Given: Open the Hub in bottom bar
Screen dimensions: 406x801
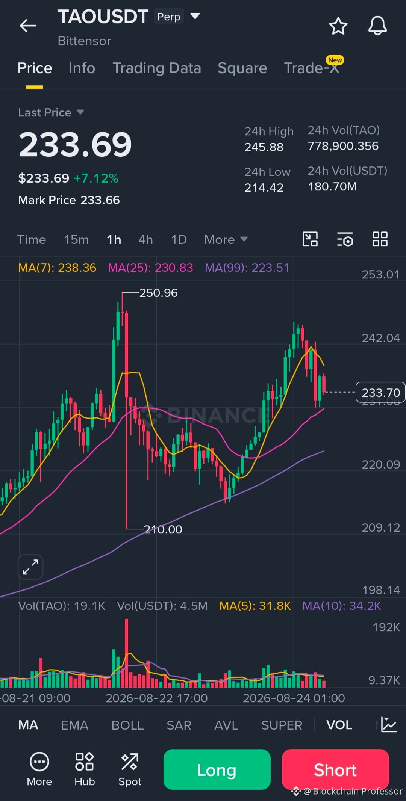Looking at the screenshot, I should tap(85, 769).
